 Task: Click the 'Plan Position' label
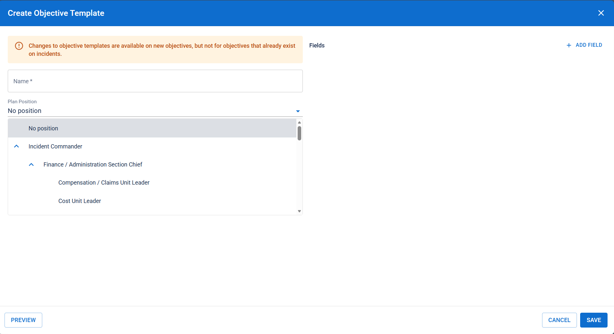click(22, 102)
